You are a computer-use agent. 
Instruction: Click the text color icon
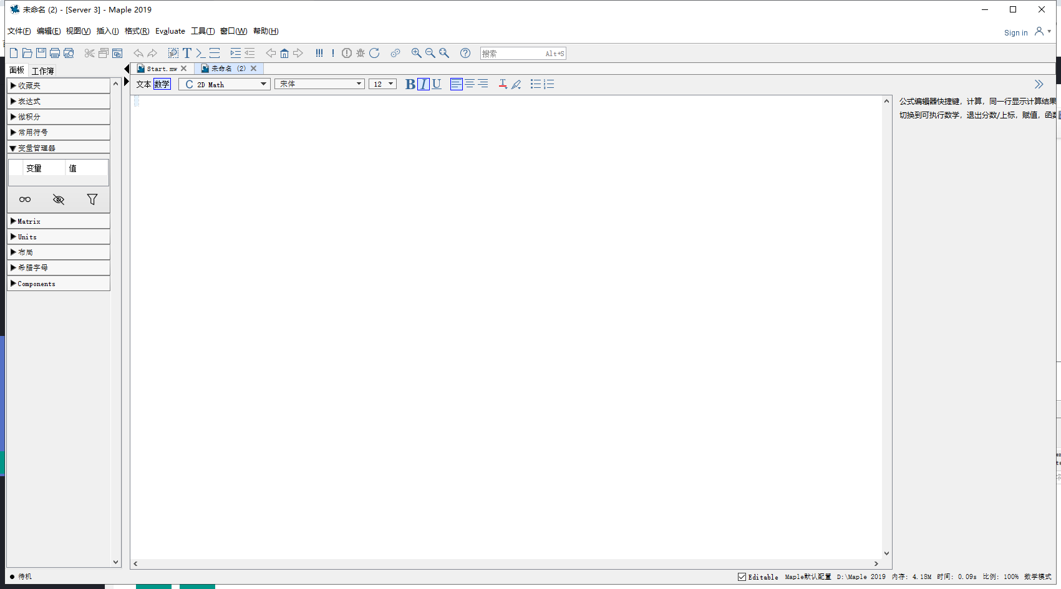pos(503,84)
